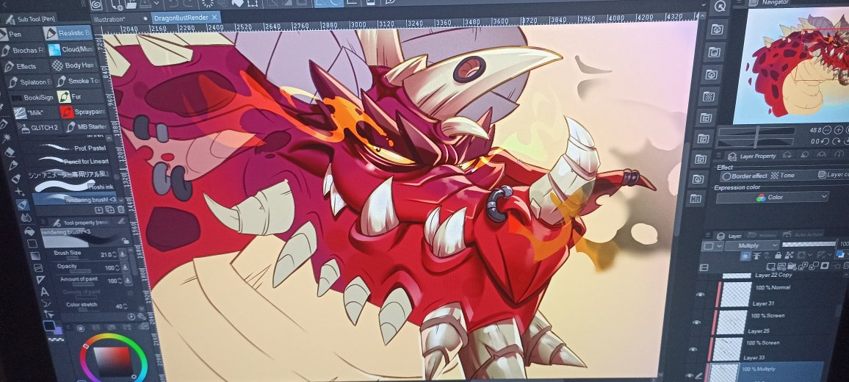Zoom in with Navigator plus icon

(838, 130)
